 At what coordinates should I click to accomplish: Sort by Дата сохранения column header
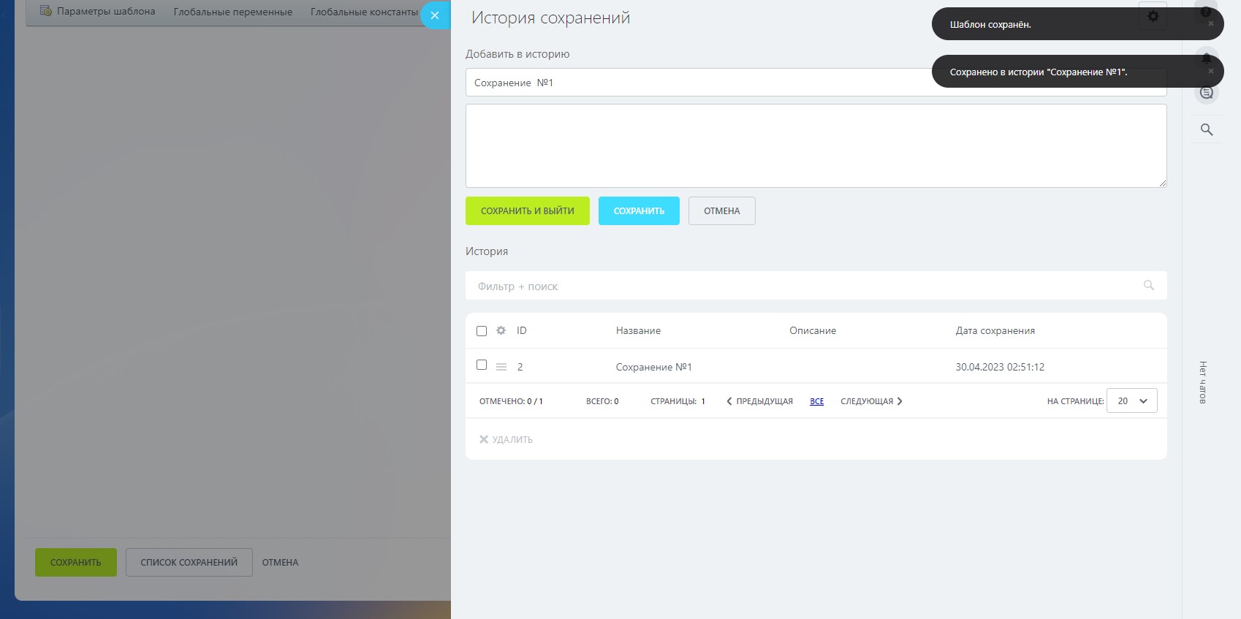click(x=995, y=330)
